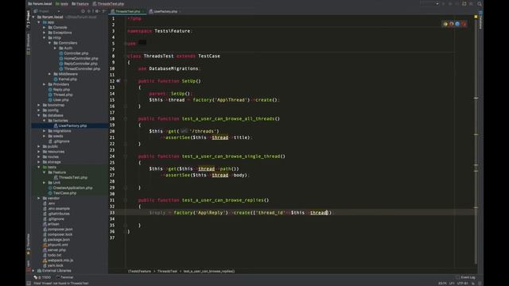Expand the vendor folder

point(39,198)
